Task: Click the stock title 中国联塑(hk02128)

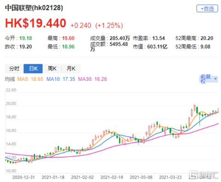Action: 34,8
